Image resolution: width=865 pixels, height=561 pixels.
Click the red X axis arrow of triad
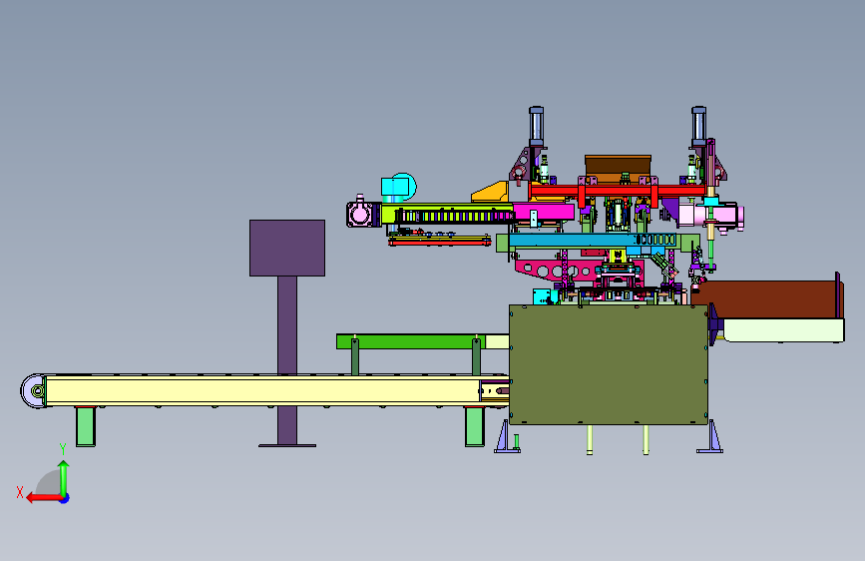[43, 498]
